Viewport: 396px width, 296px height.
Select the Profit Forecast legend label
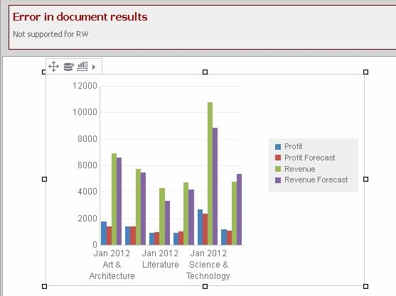(x=310, y=158)
